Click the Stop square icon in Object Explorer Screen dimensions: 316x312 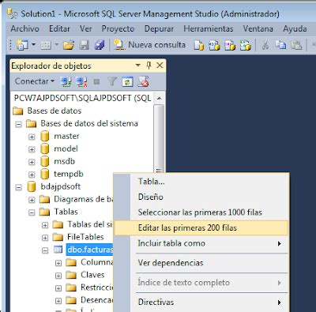point(97,82)
